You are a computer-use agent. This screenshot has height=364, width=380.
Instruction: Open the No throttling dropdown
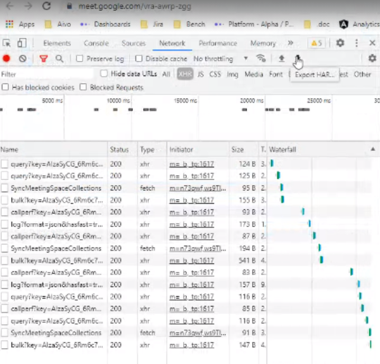[220, 59]
